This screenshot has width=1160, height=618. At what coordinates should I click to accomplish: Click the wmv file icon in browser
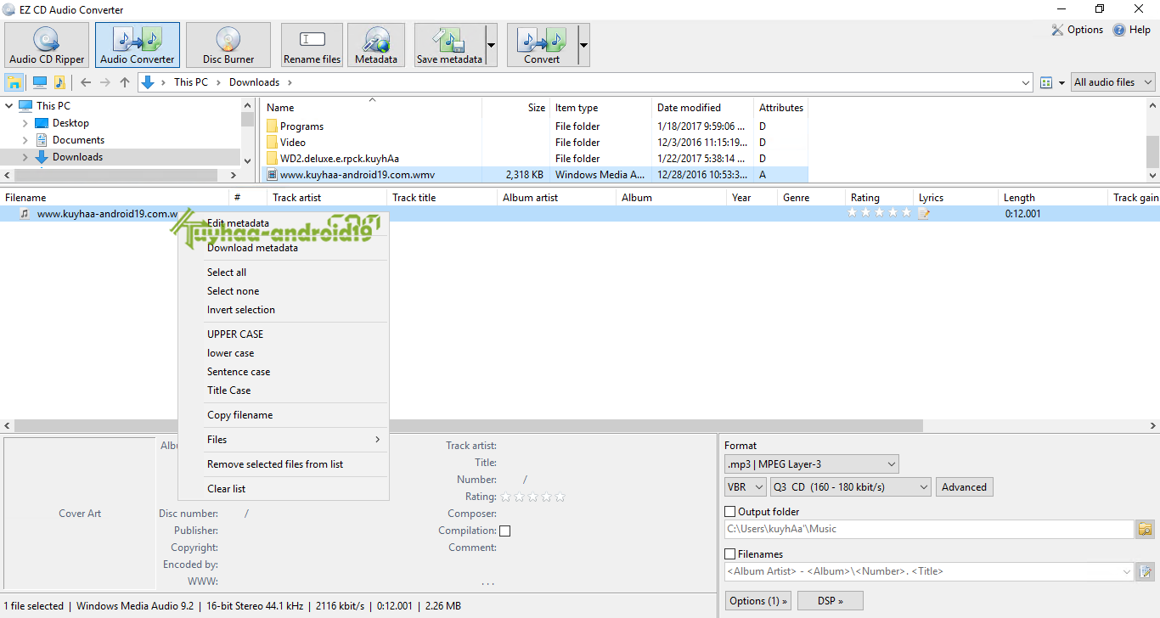[272, 175]
